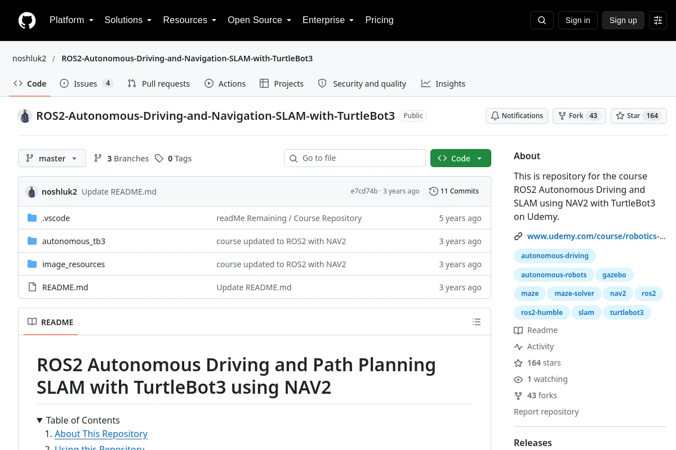
Task: Go to the Actions tab
Action: 225,84
